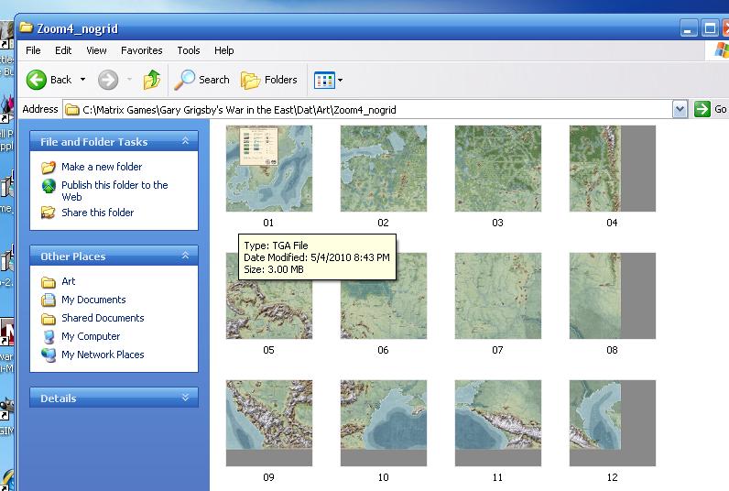The image size is (729, 491).
Task: Select thumbnail of file 12
Action: tap(613, 423)
